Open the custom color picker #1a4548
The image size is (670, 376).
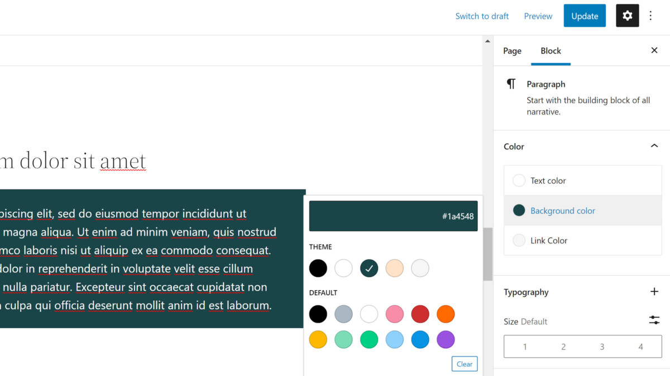pyautogui.click(x=393, y=216)
